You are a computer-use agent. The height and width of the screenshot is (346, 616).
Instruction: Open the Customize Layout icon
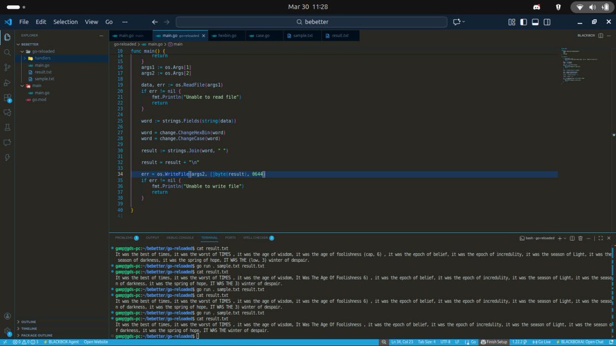point(512,22)
